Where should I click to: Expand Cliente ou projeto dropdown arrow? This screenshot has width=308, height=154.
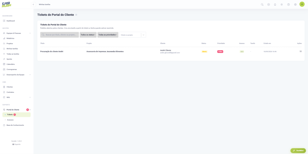coord(143,35)
